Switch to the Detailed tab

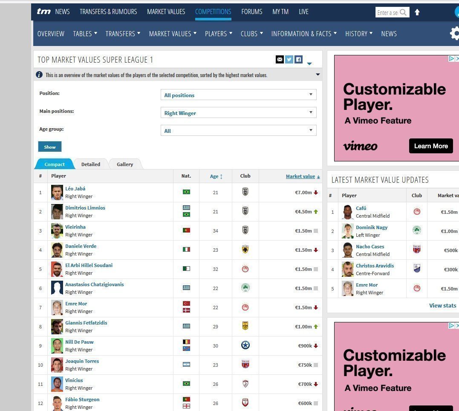tap(91, 164)
